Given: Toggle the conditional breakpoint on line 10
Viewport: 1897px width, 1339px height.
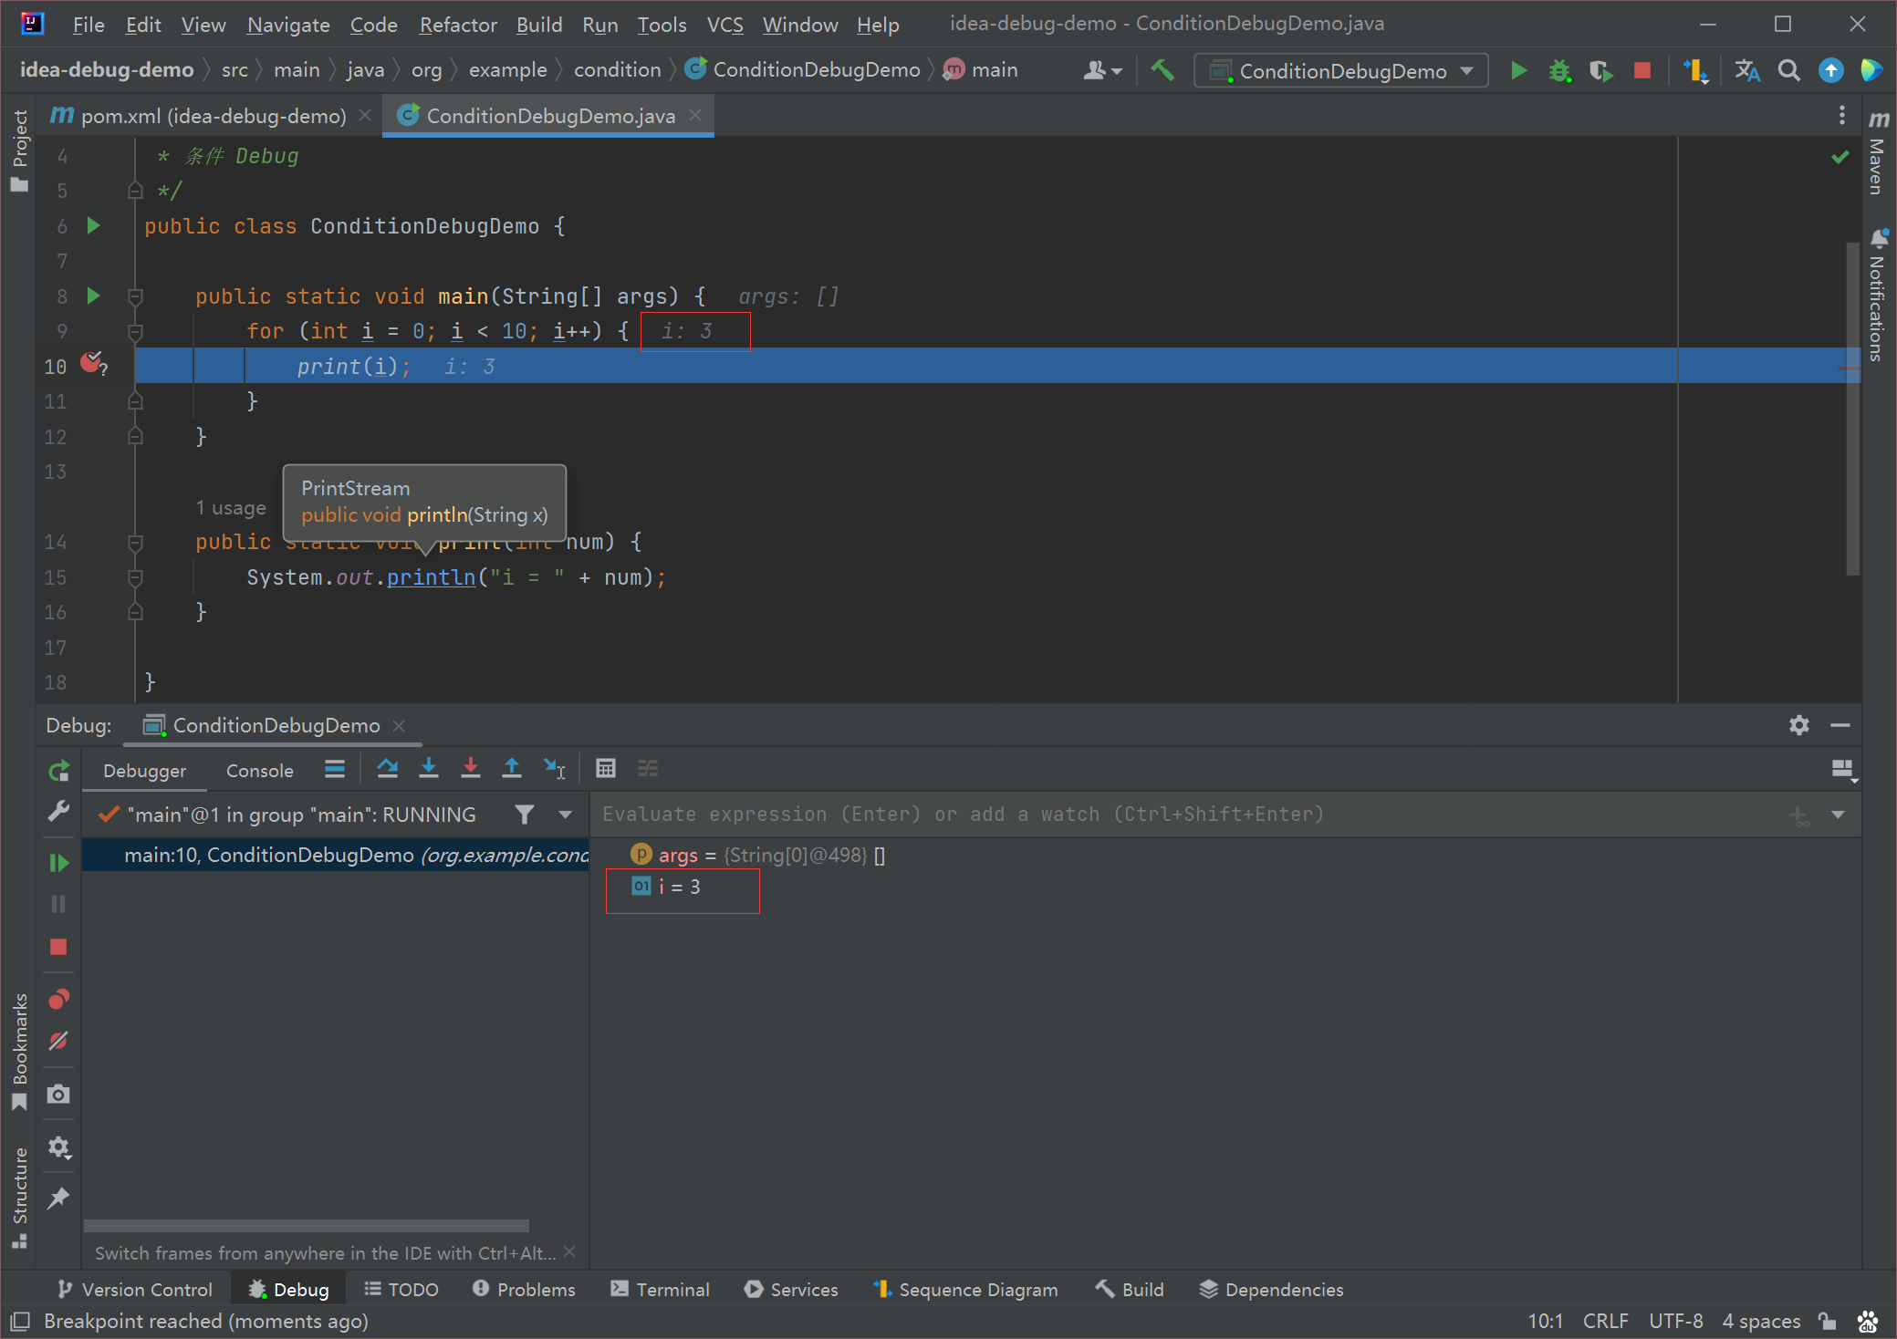Looking at the screenshot, I should (92, 363).
